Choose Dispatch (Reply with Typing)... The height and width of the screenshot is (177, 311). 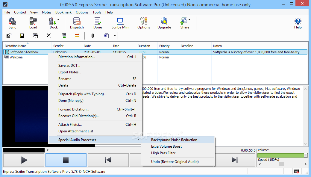tap(95, 94)
